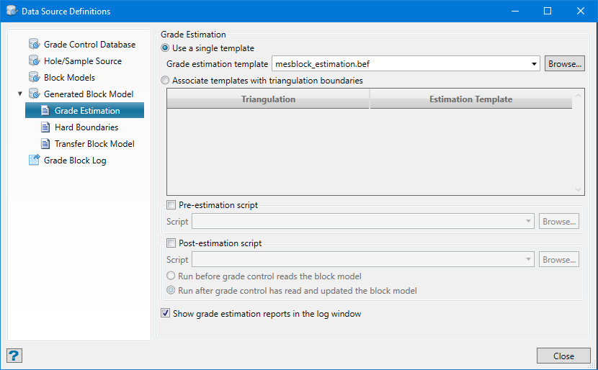Browse for a grade estimation template
Image resolution: width=598 pixels, height=370 pixels.
pos(564,64)
